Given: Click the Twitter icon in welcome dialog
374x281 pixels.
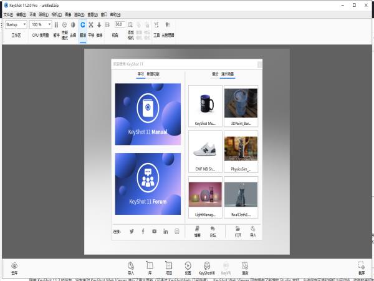Looking at the screenshot, I should coord(132,231).
